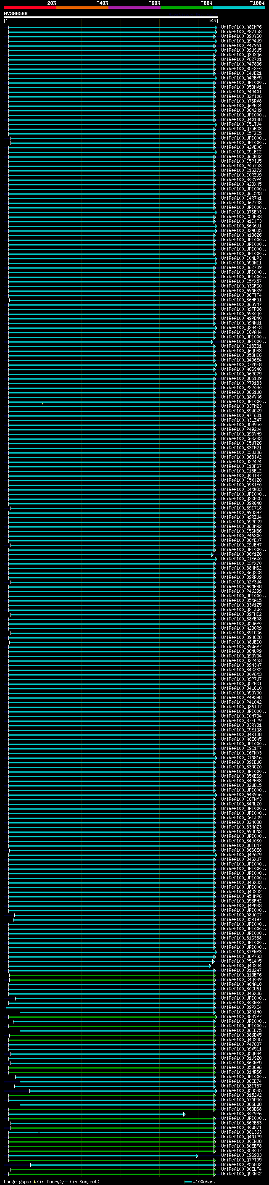
Task: Click the purple ~60% identity legend segment
Action: pos(135,8)
